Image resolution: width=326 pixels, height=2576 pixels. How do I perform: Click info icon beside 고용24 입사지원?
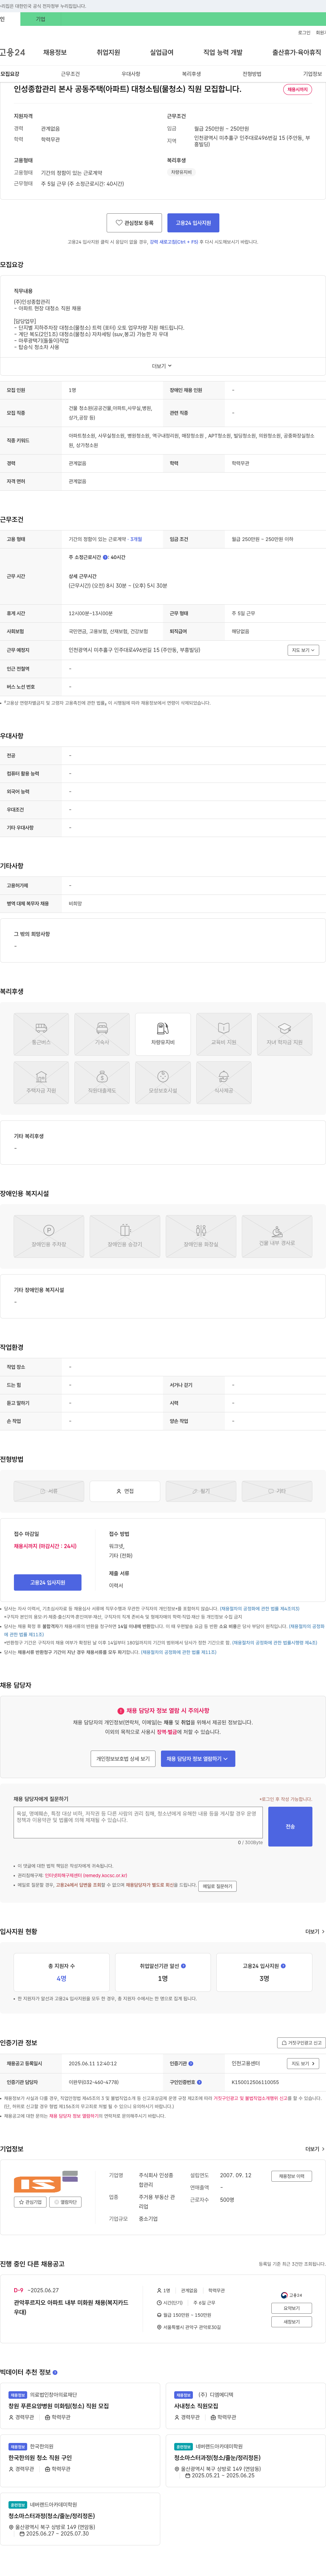coord(283,1966)
